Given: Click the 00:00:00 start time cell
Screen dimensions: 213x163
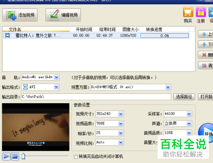Looking at the screenshot, I should click(x=81, y=36).
